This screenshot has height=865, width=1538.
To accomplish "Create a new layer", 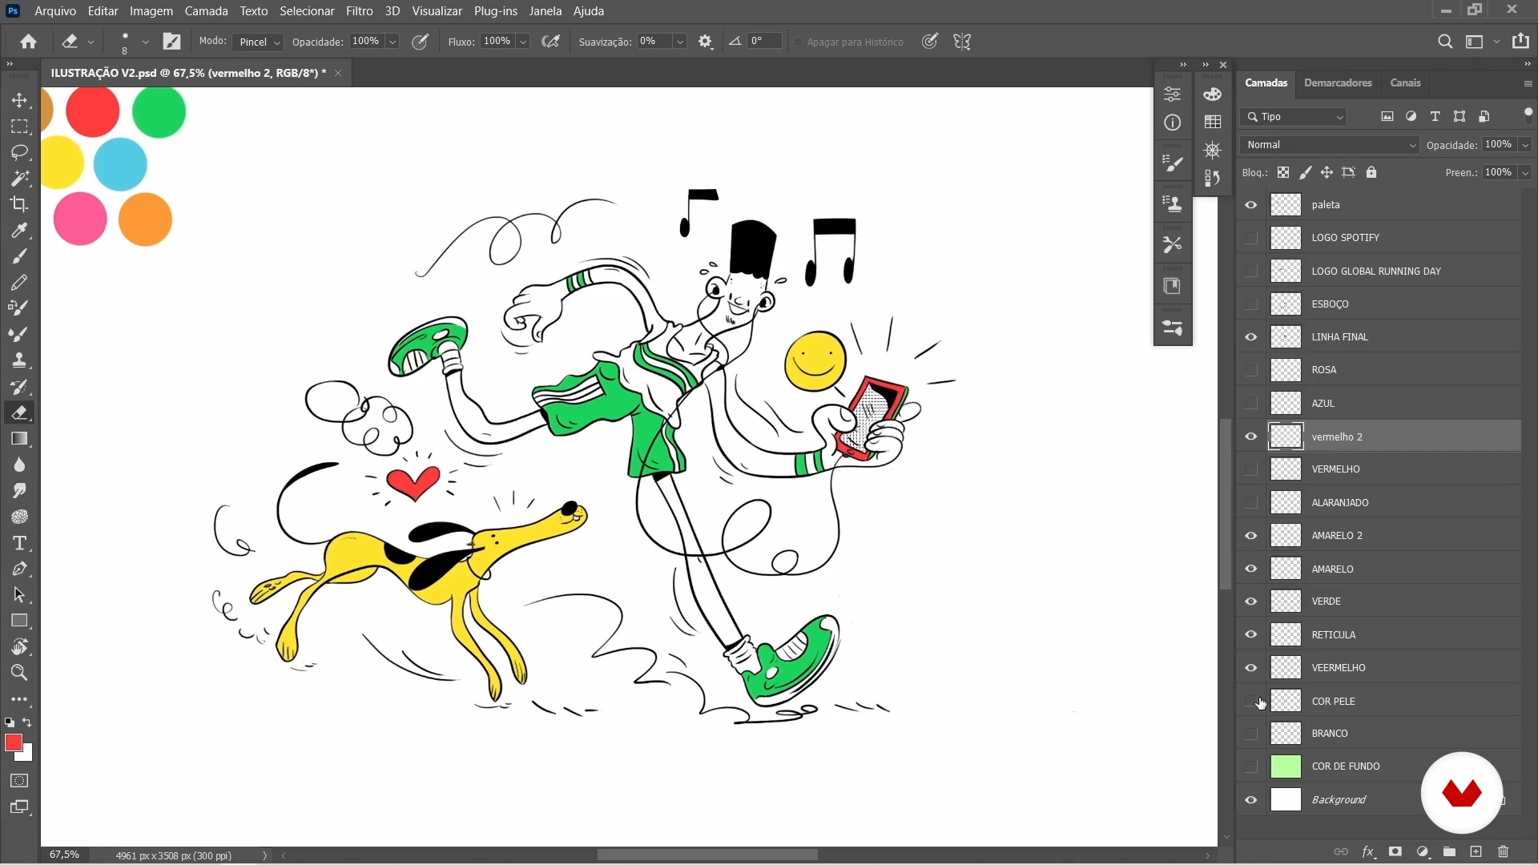I will 1476,851.
